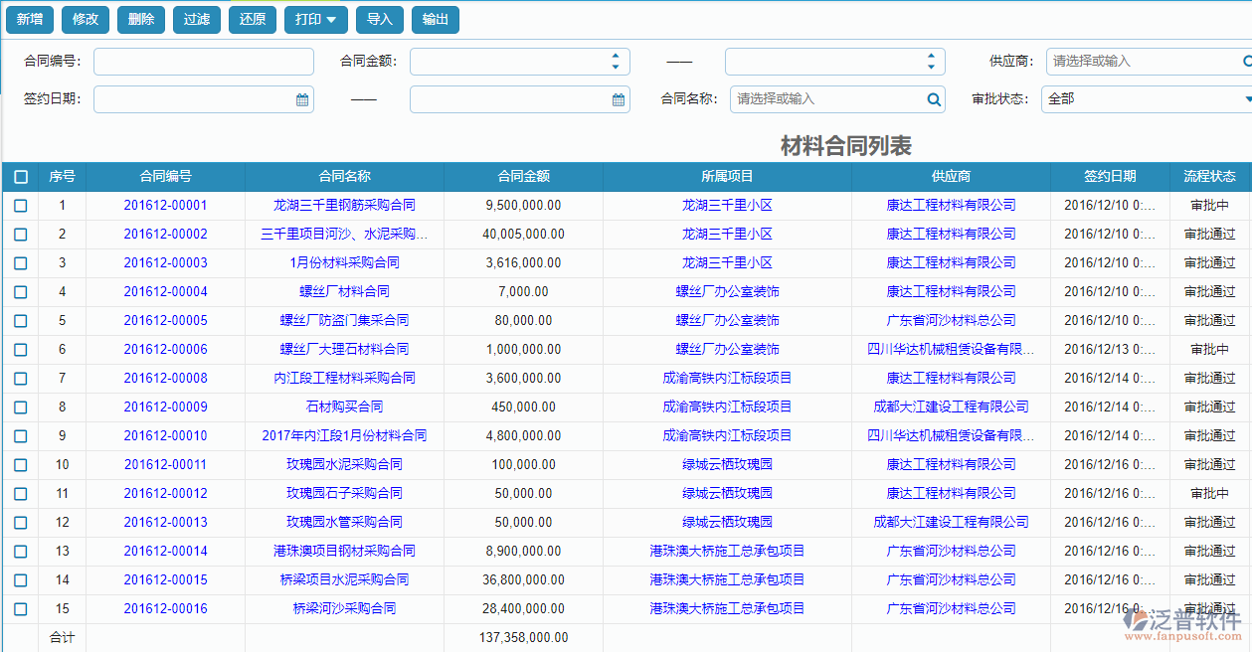Click the 新增 (Add) toolbar icon

tap(29, 19)
